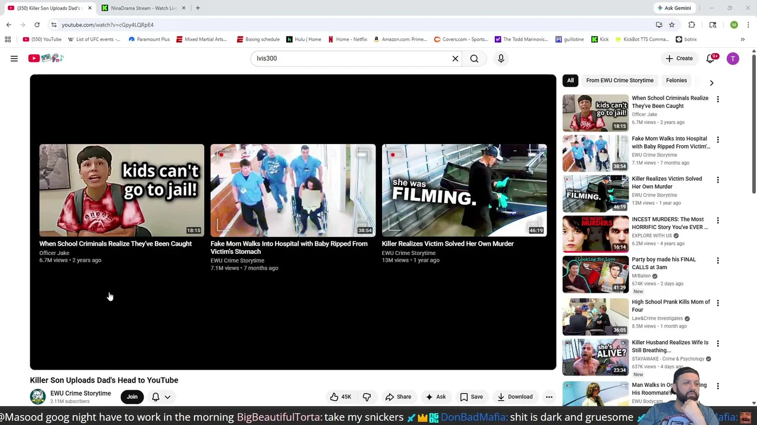Open 'she was FILMING' endscreen thumbnail
The image size is (757, 425).
[x=464, y=190]
